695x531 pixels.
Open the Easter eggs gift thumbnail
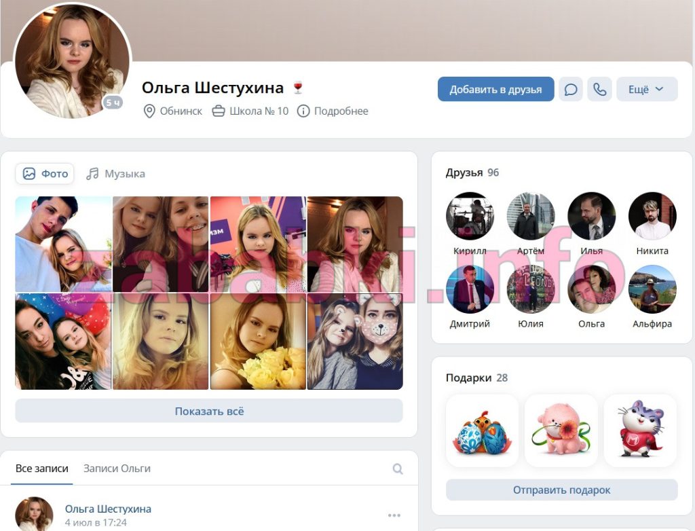(x=483, y=431)
